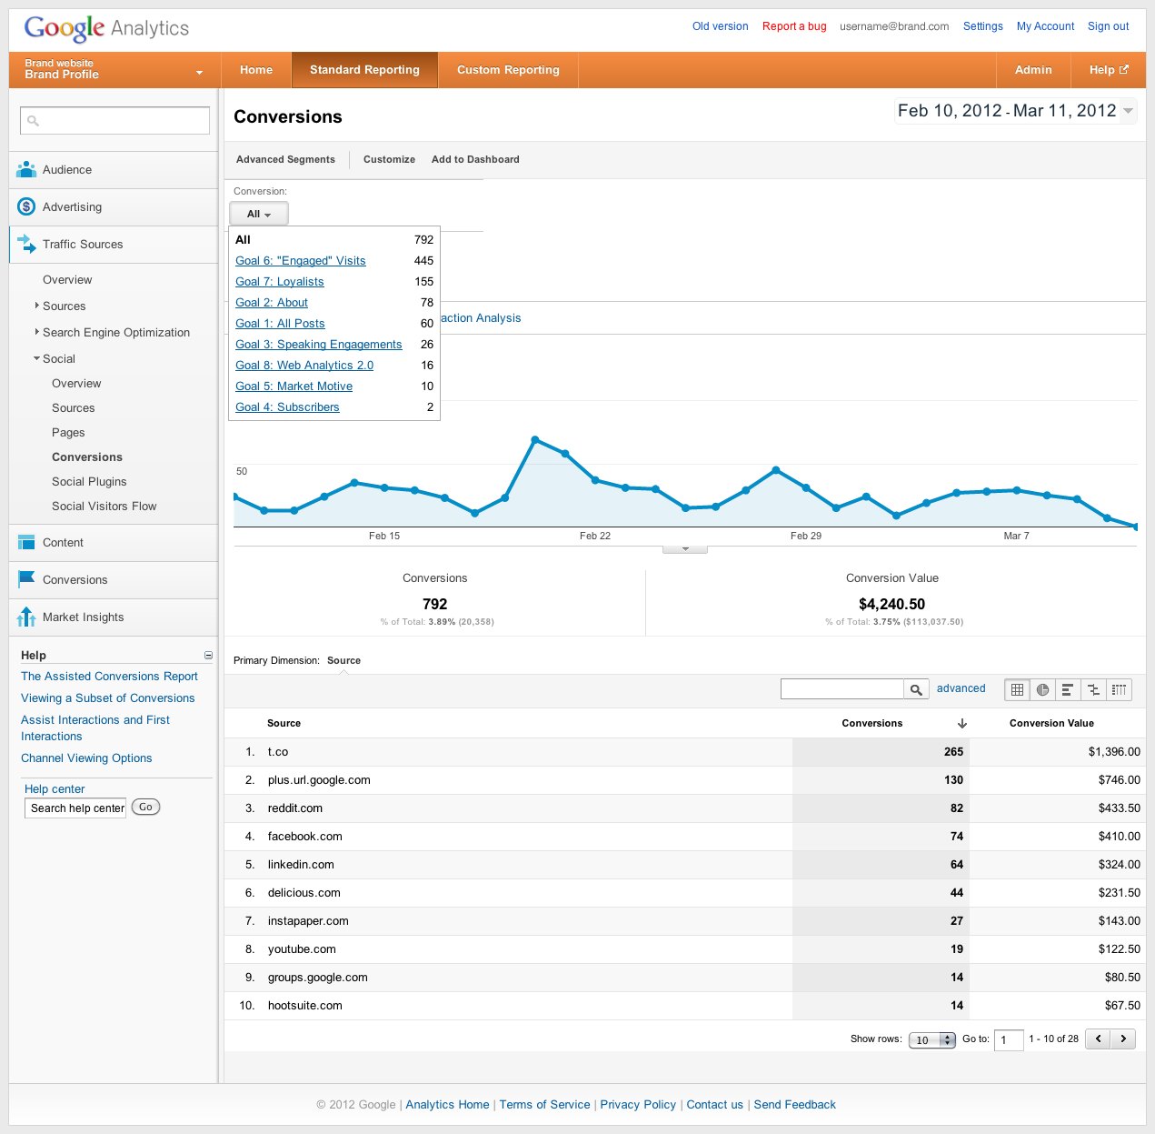The height and width of the screenshot is (1134, 1155).
Task: Focus the sidebar search field
Action: 115,120
